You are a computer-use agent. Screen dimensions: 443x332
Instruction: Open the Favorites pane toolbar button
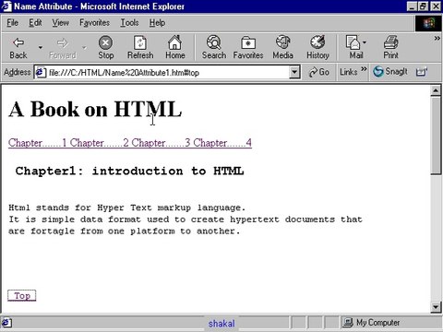coord(248,48)
